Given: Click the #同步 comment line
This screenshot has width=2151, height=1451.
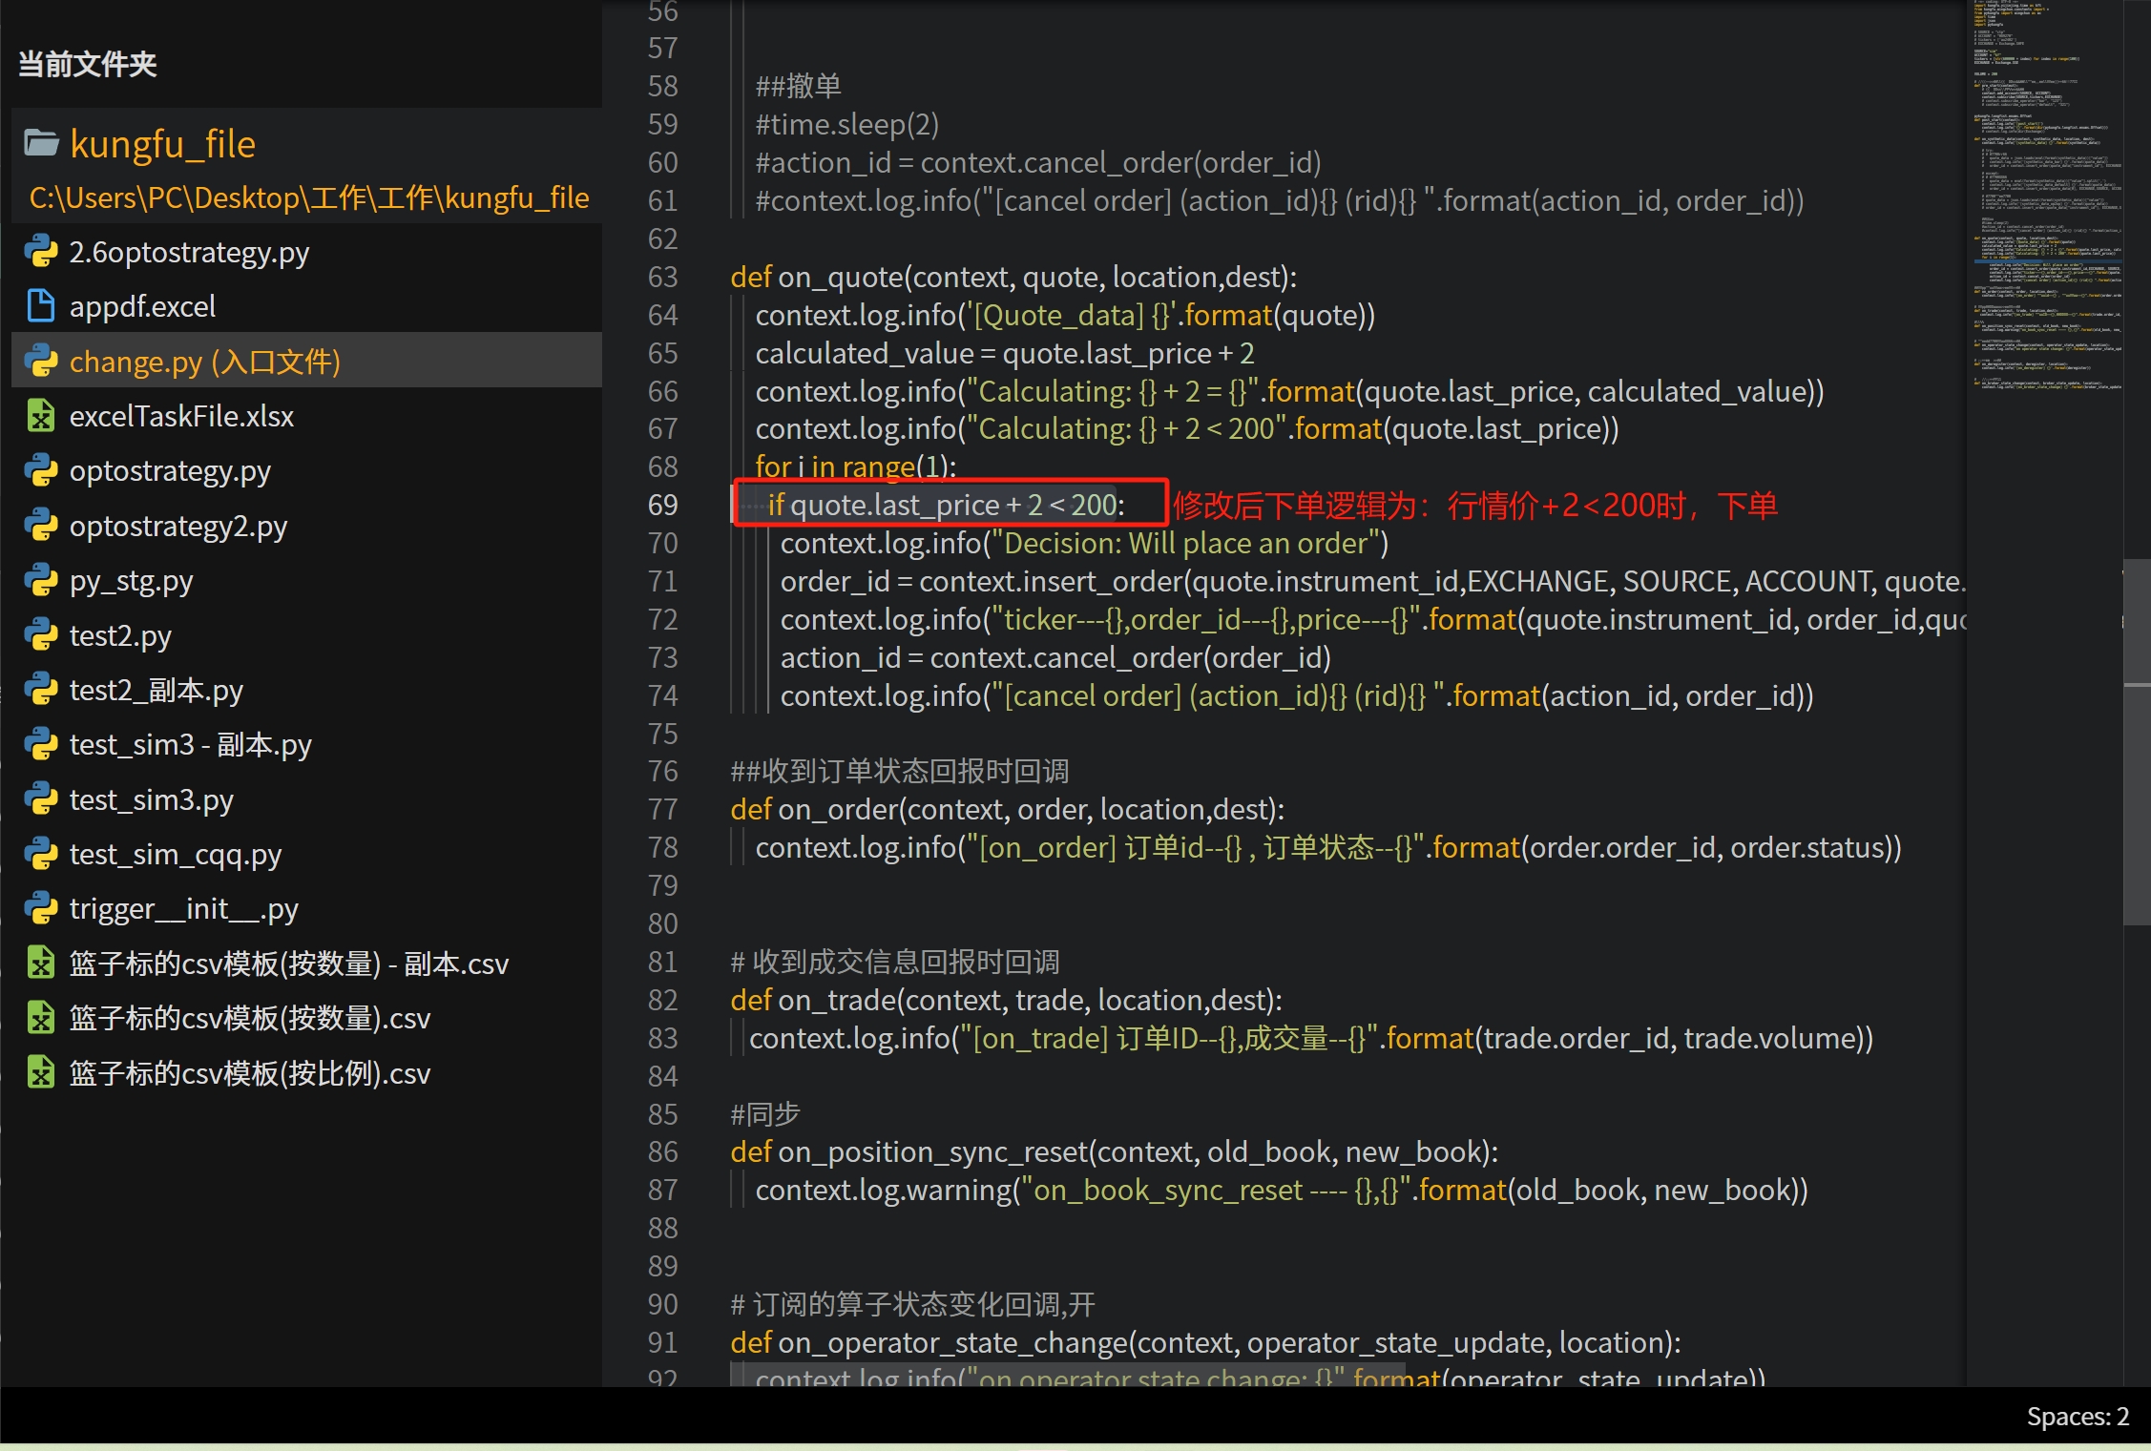Looking at the screenshot, I should (x=764, y=1113).
